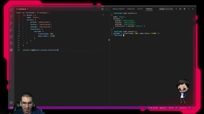Open the feedback icon in the status bar
Image resolution: width=204 pixels, height=114 pixels.
[x=190, y=108]
